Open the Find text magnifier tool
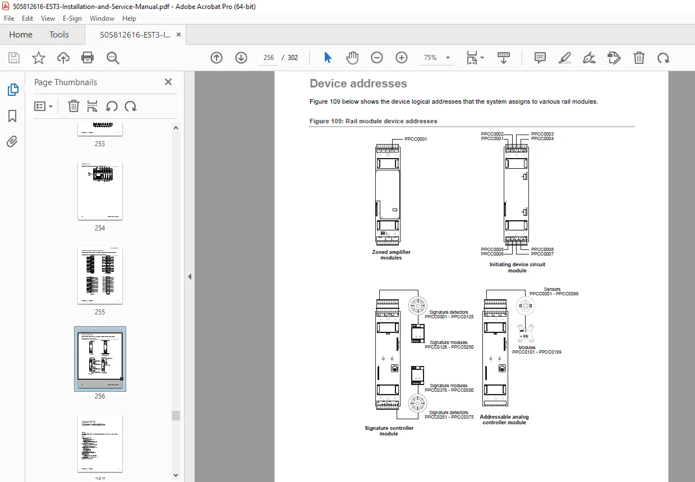The width and height of the screenshot is (695, 482). click(113, 58)
